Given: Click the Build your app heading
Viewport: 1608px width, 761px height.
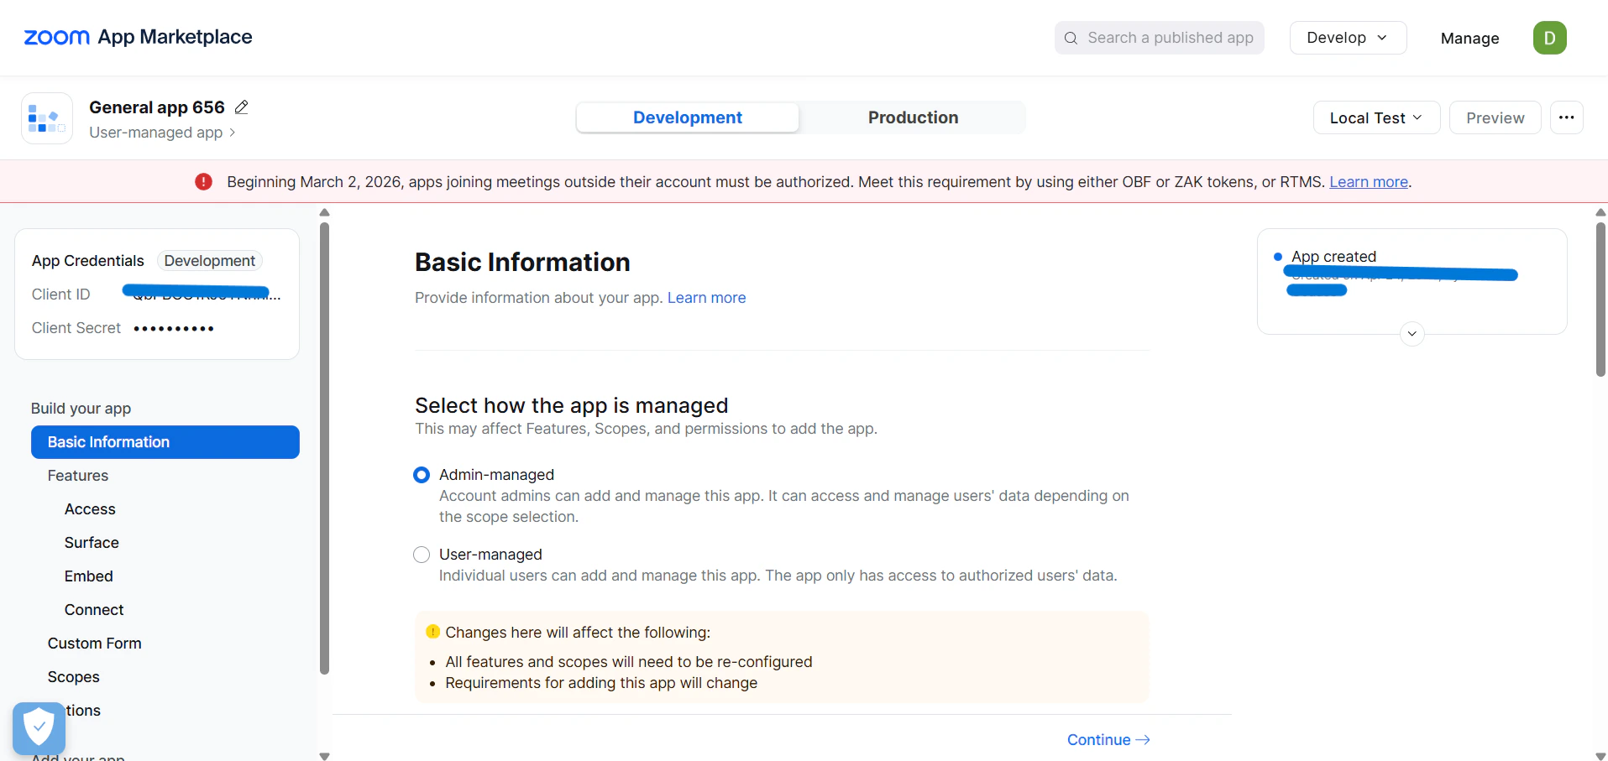Looking at the screenshot, I should pyautogui.click(x=81, y=409).
